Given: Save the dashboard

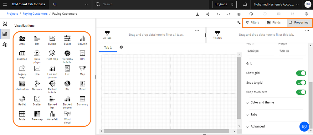Looking at the screenshot, I should pos(239,14).
